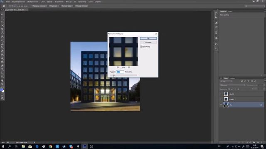
Task: Select the Crop tool
Action: [x=2, y=29]
